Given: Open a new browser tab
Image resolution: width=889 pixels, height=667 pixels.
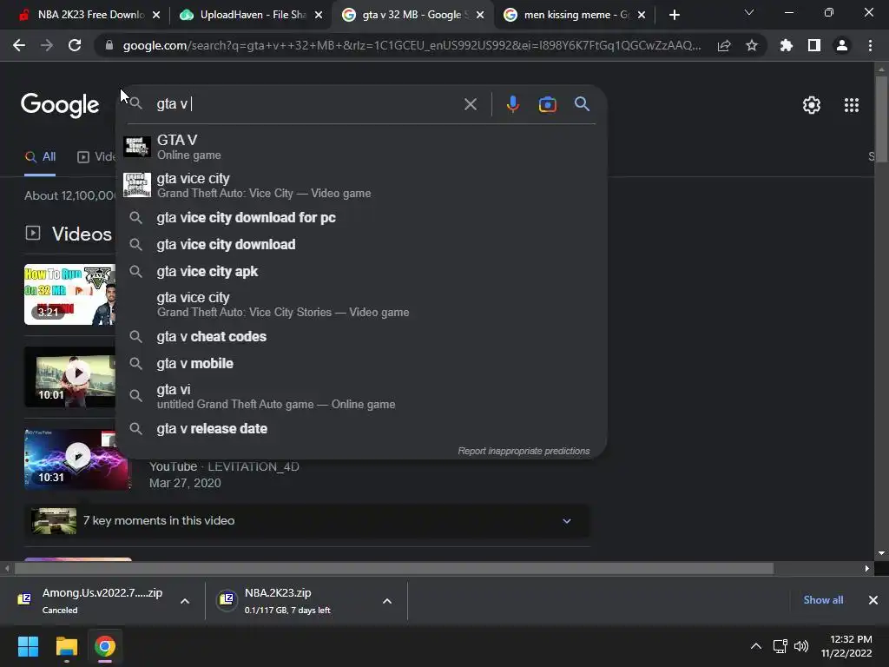Looking at the screenshot, I should [x=674, y=15].
